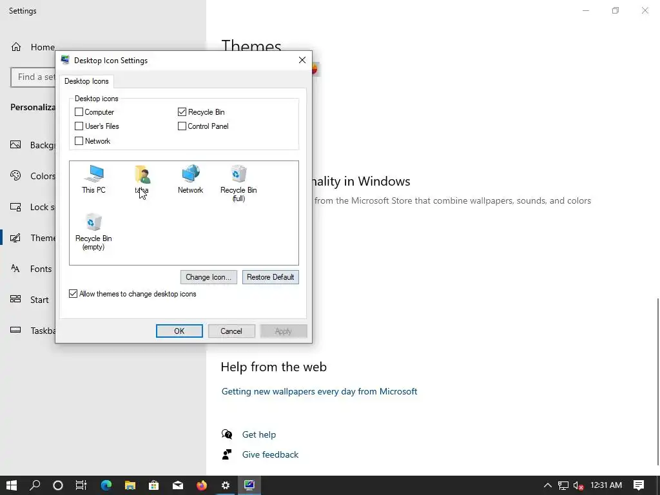This screenshot has width=660, height=495.
Task: Select the Recycle Bin (empty) icon
Action: point(93,231)
